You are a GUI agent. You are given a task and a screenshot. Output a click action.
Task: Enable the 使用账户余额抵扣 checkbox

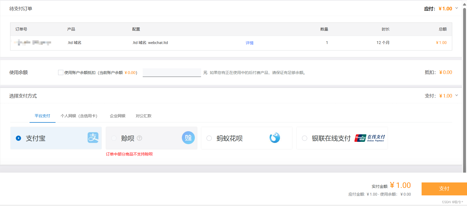tap(61, 72)
